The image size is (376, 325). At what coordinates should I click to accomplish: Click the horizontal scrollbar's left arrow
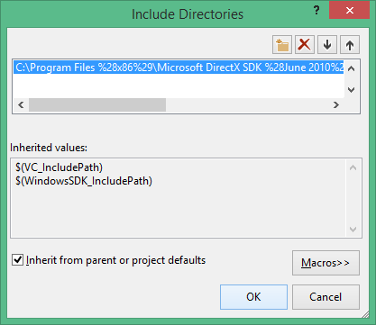(21, 104)
